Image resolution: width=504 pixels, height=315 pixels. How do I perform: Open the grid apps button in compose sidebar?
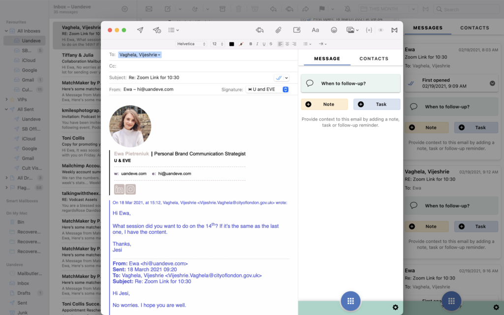click(350, 301)
